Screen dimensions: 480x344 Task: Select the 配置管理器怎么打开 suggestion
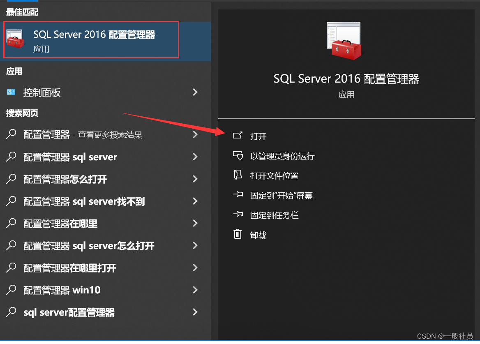coord(105,179)
